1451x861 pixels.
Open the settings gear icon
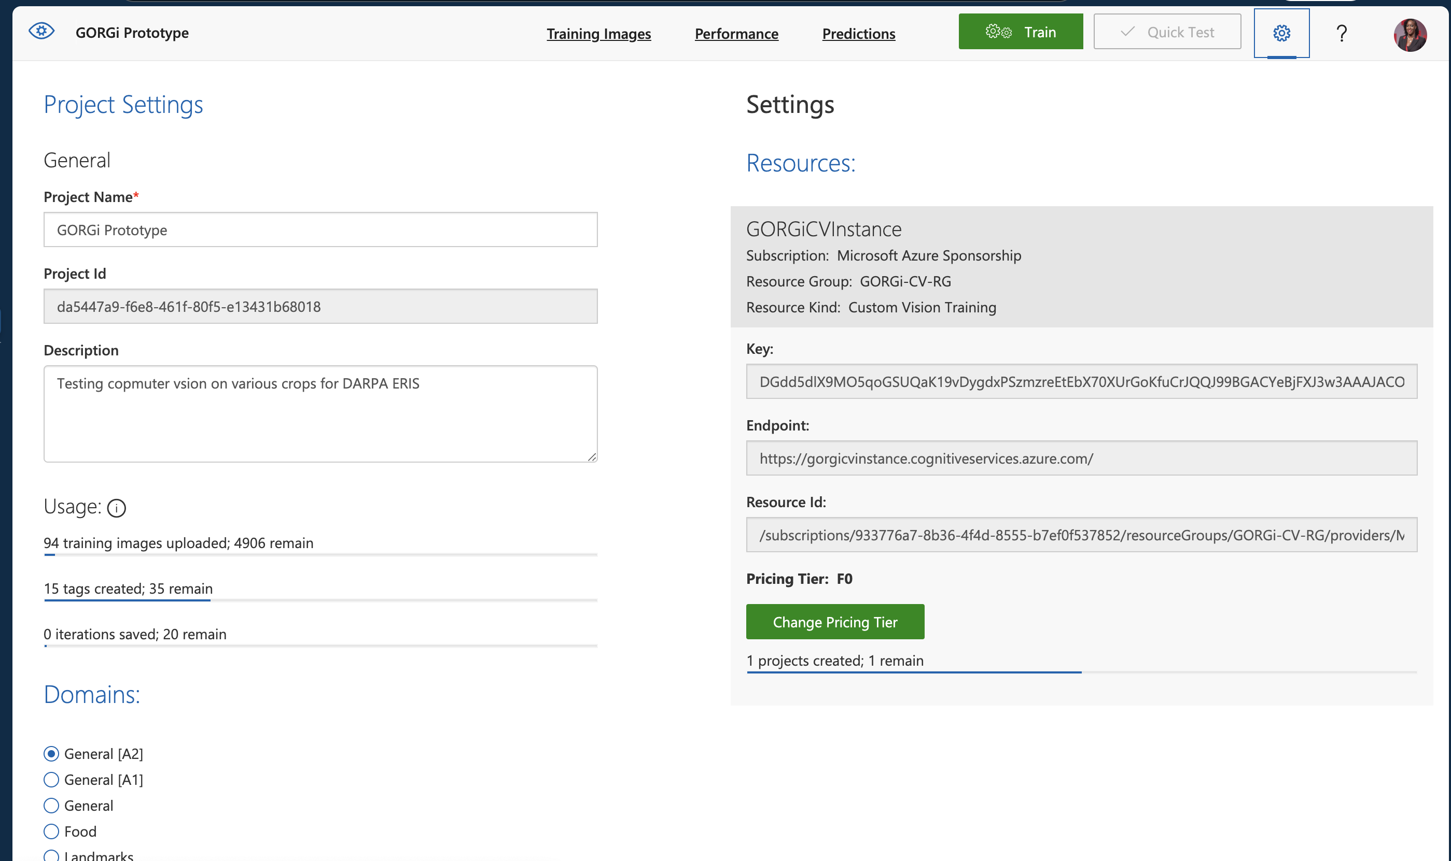(1281, 33)
